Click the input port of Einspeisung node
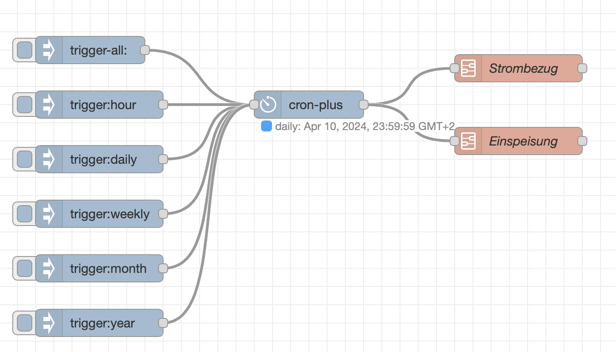This screenshot has height=352, width=616. (455, 141)
